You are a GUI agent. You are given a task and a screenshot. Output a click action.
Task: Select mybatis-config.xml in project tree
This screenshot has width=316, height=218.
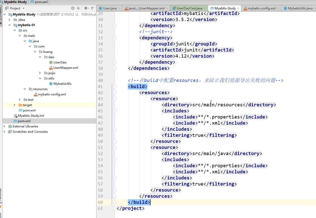point(52,94)
